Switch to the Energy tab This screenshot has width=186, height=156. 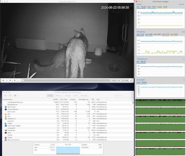point(68,96)
